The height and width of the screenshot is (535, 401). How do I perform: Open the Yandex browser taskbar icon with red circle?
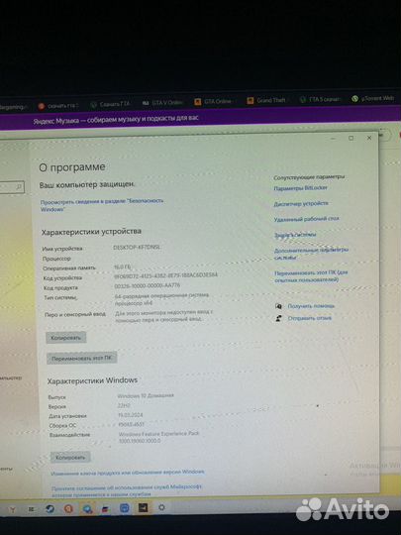coord(68,509)
